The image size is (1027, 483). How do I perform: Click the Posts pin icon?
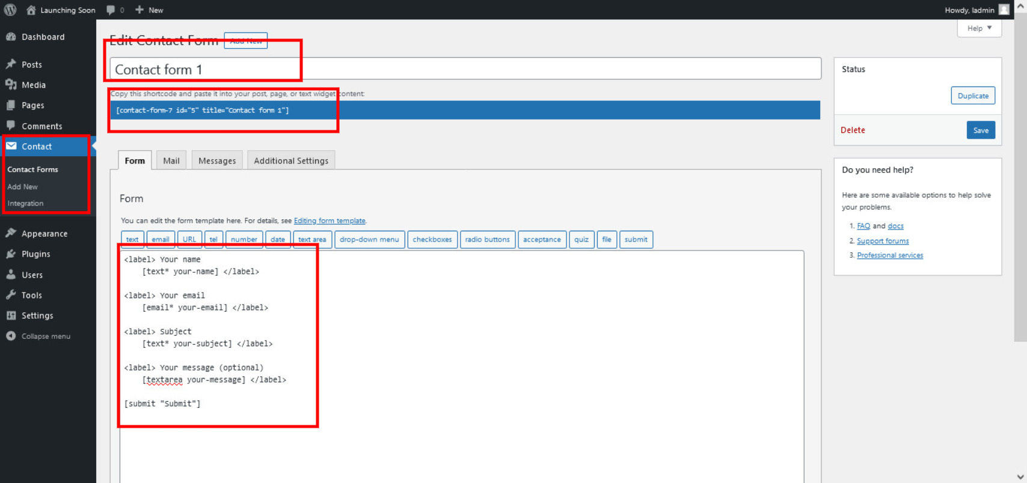click(11, 64)
